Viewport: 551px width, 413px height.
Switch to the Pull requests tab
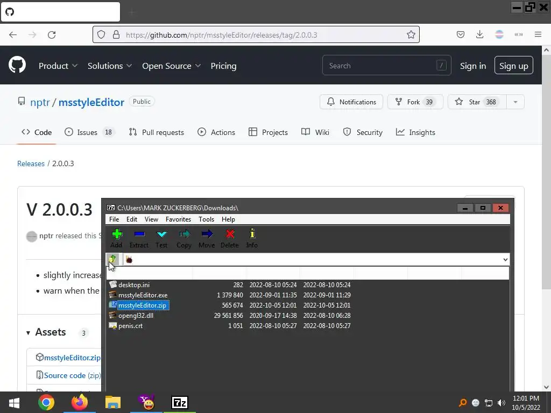click(157, 132)
